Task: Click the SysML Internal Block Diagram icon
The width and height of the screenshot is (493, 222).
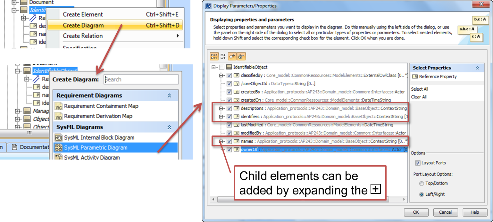Action: (58, 138)
